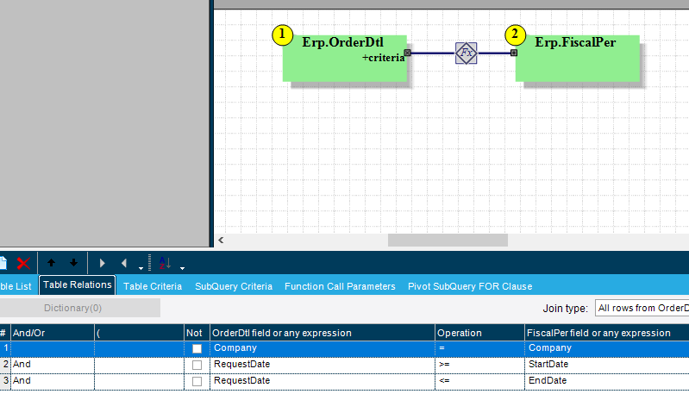The width and height of the screenshot is (689, 394).
Task: Toggle Not checkbox for RequestDate >= row
Action: (197, 365)
